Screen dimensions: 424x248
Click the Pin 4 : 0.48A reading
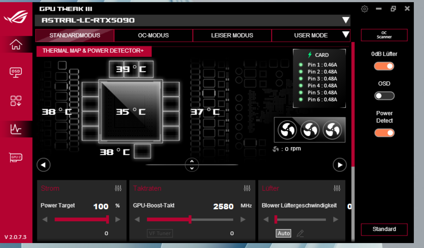click(x=322, y=86)
